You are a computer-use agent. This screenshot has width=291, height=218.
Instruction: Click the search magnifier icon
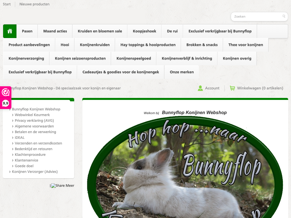tap(284, 16)
